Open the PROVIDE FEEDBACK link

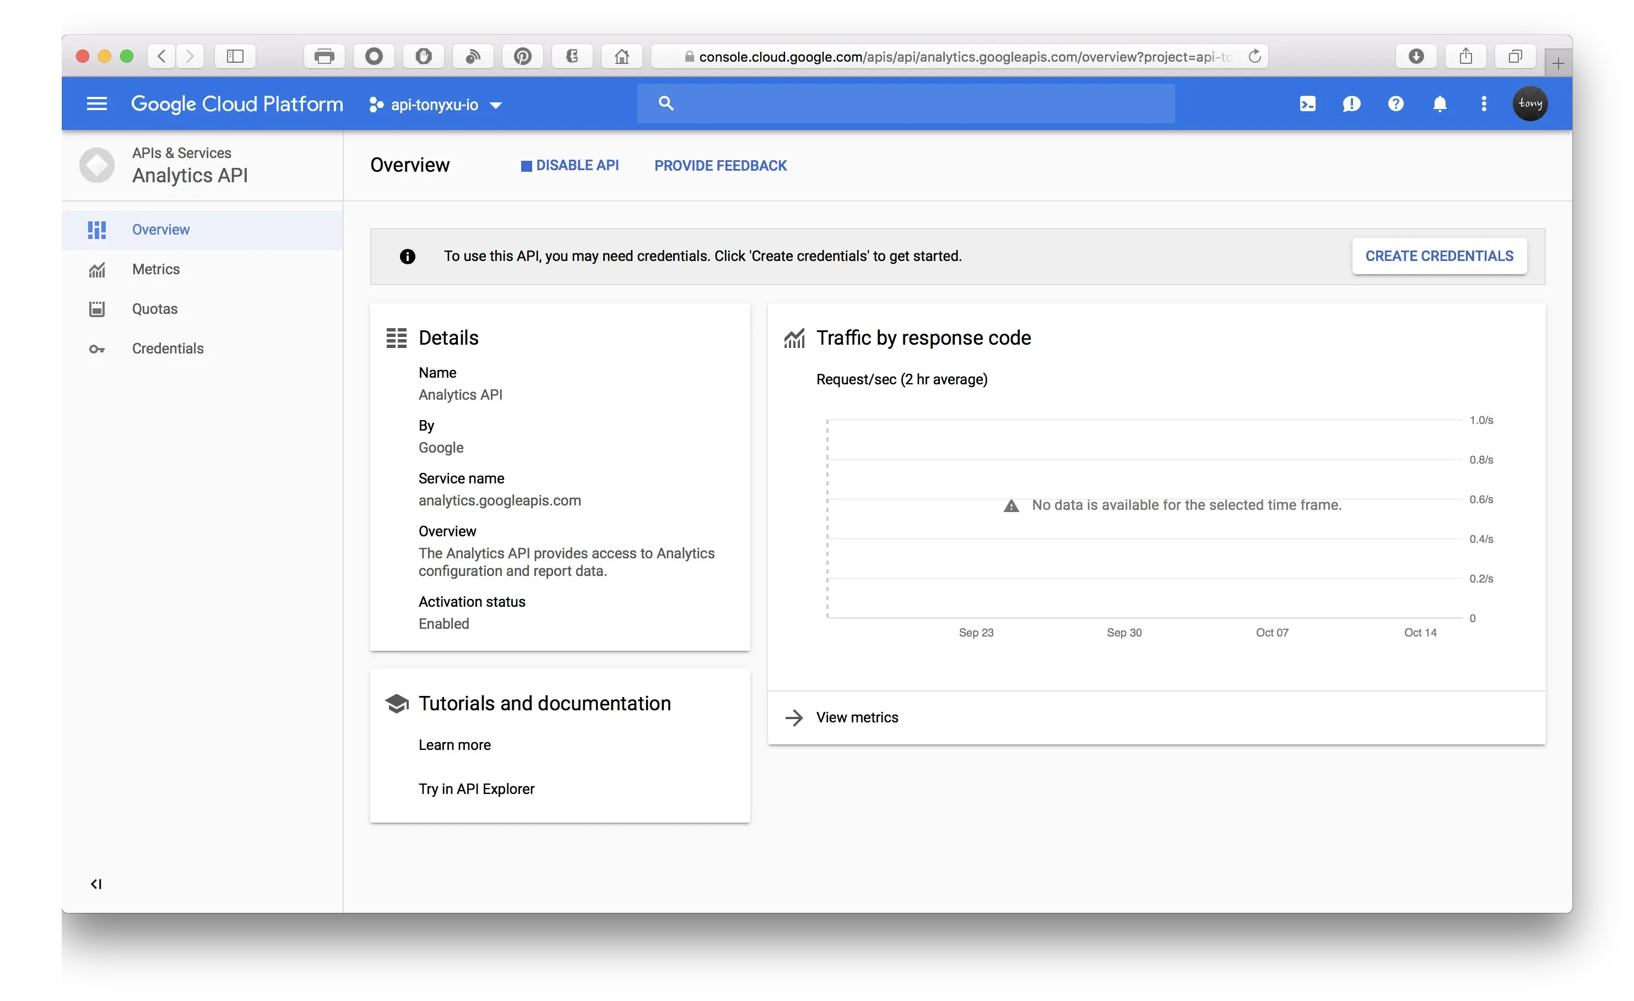click(720, 166)
